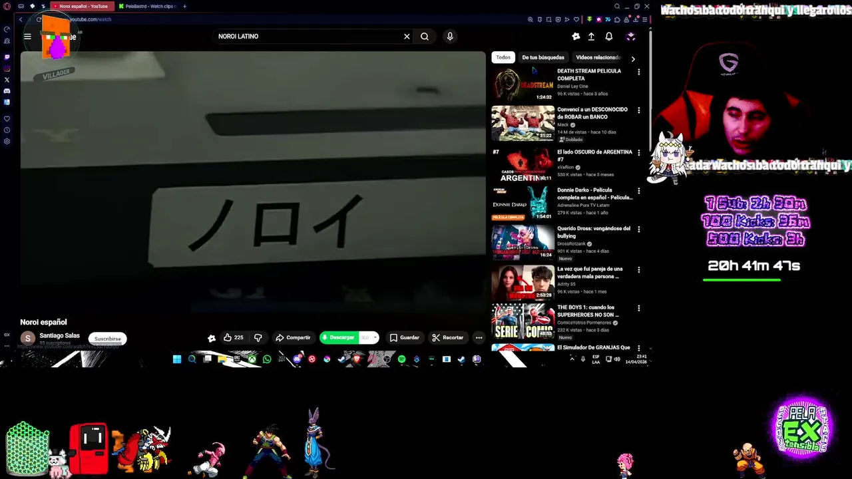
Task: Open options menu for Donnie Darko video
Action: point(639,191)
